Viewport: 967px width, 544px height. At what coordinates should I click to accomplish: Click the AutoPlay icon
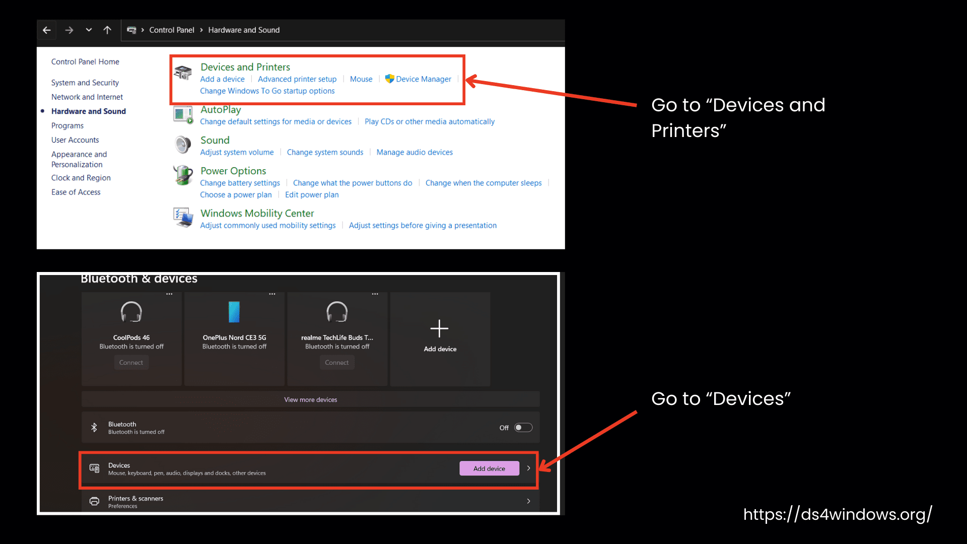183,115
